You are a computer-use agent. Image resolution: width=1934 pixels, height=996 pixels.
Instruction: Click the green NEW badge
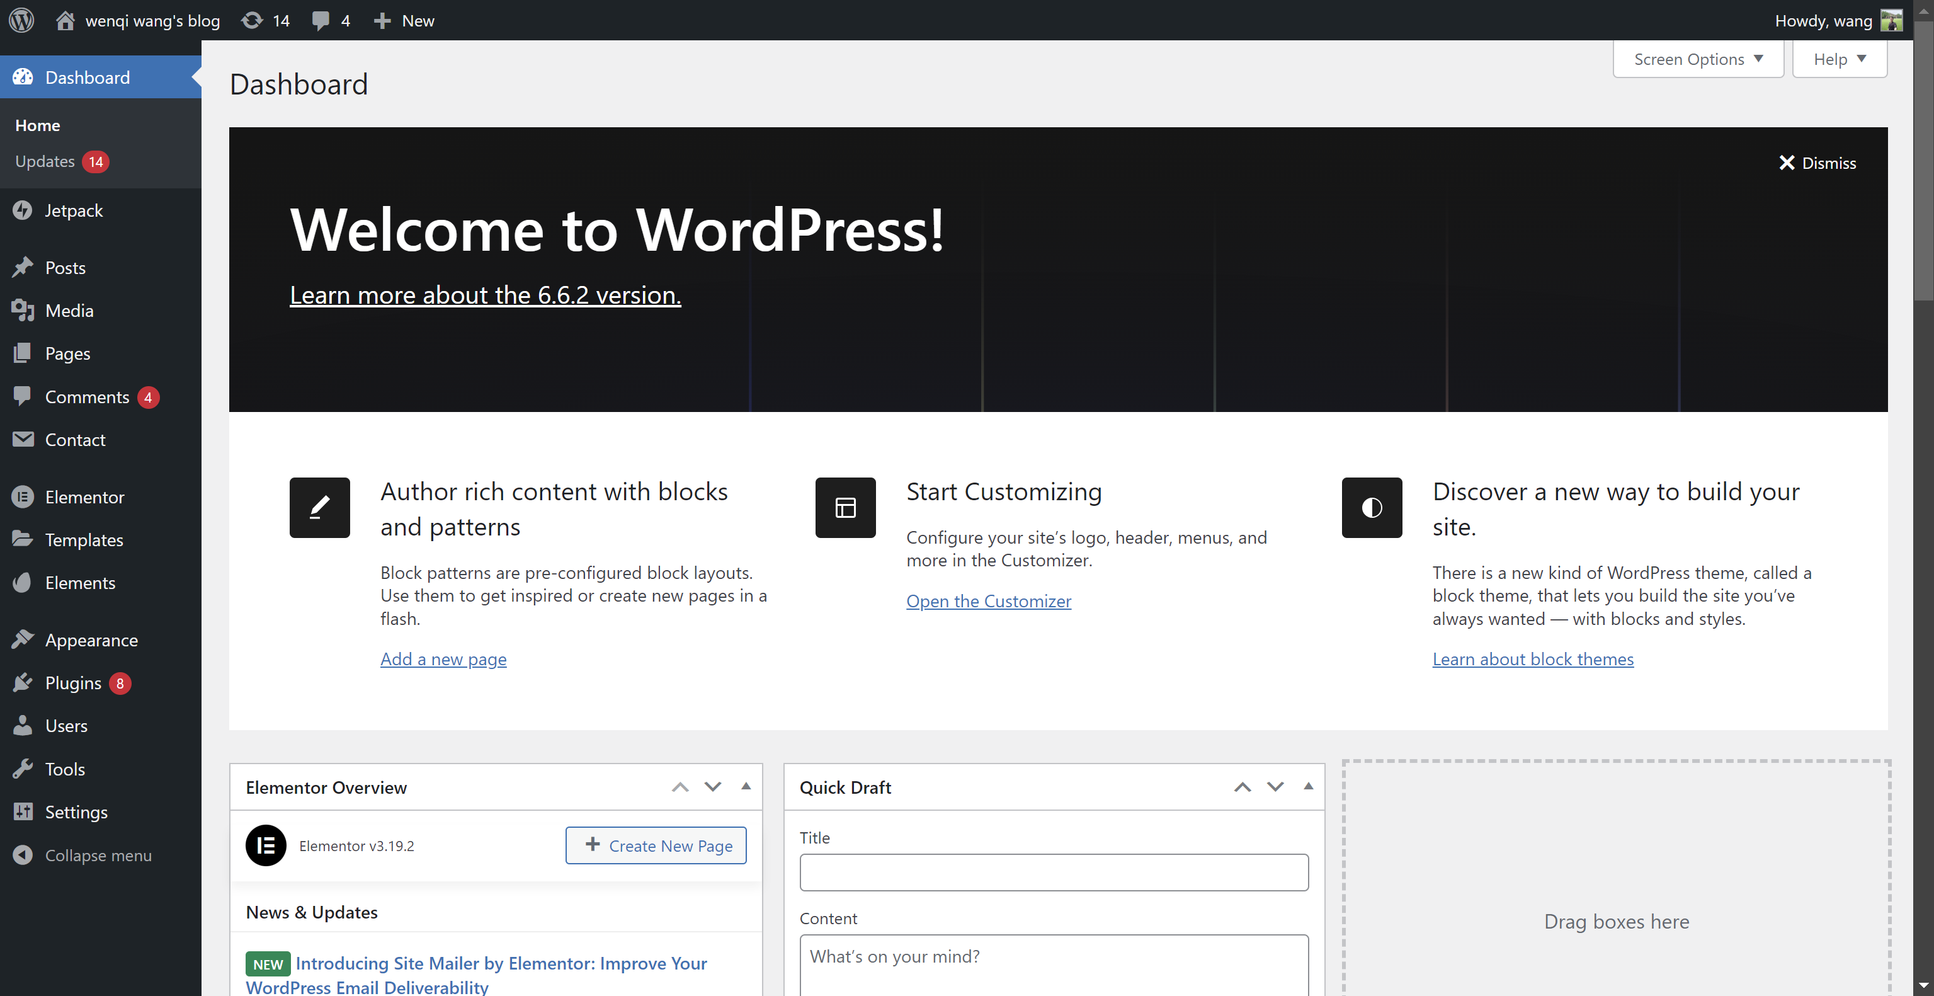point(267,964)
